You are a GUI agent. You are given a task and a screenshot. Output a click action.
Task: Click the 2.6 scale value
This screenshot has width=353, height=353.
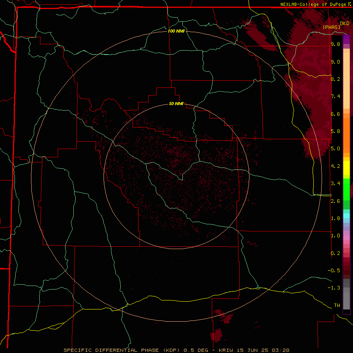tap(335, 201)
